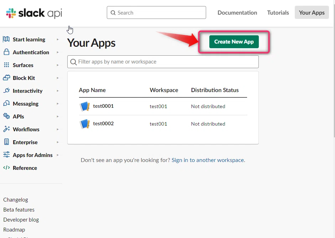
Task: Expand the Messaging section arrow
Action: (x=57, y=104)
